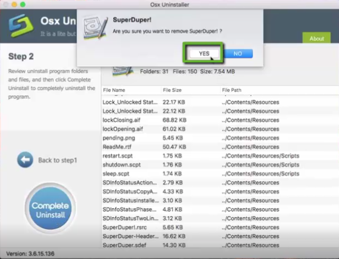
Task: Select SDInfoStatusCopyA... file entry
Action: coord(220,192)
